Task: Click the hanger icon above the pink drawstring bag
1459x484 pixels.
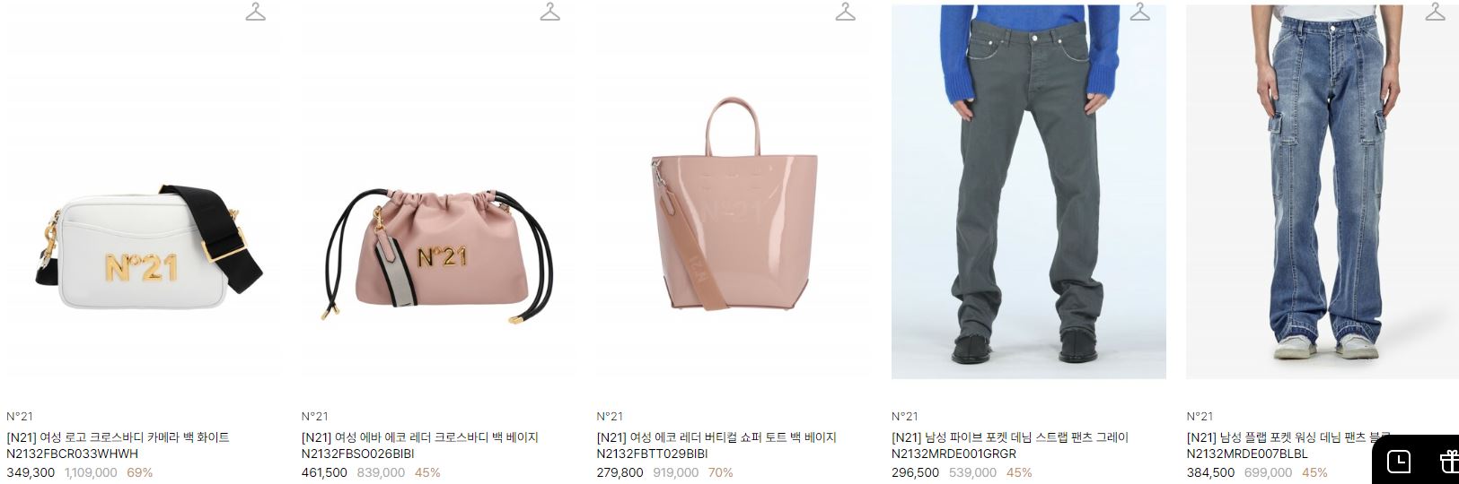Action: click(550, 12)
